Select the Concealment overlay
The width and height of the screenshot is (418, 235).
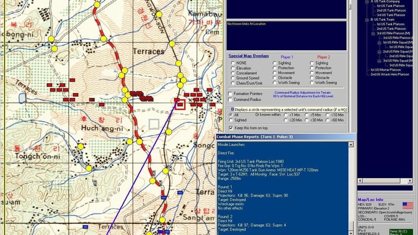pyautogui.click(x=232, y=73)
